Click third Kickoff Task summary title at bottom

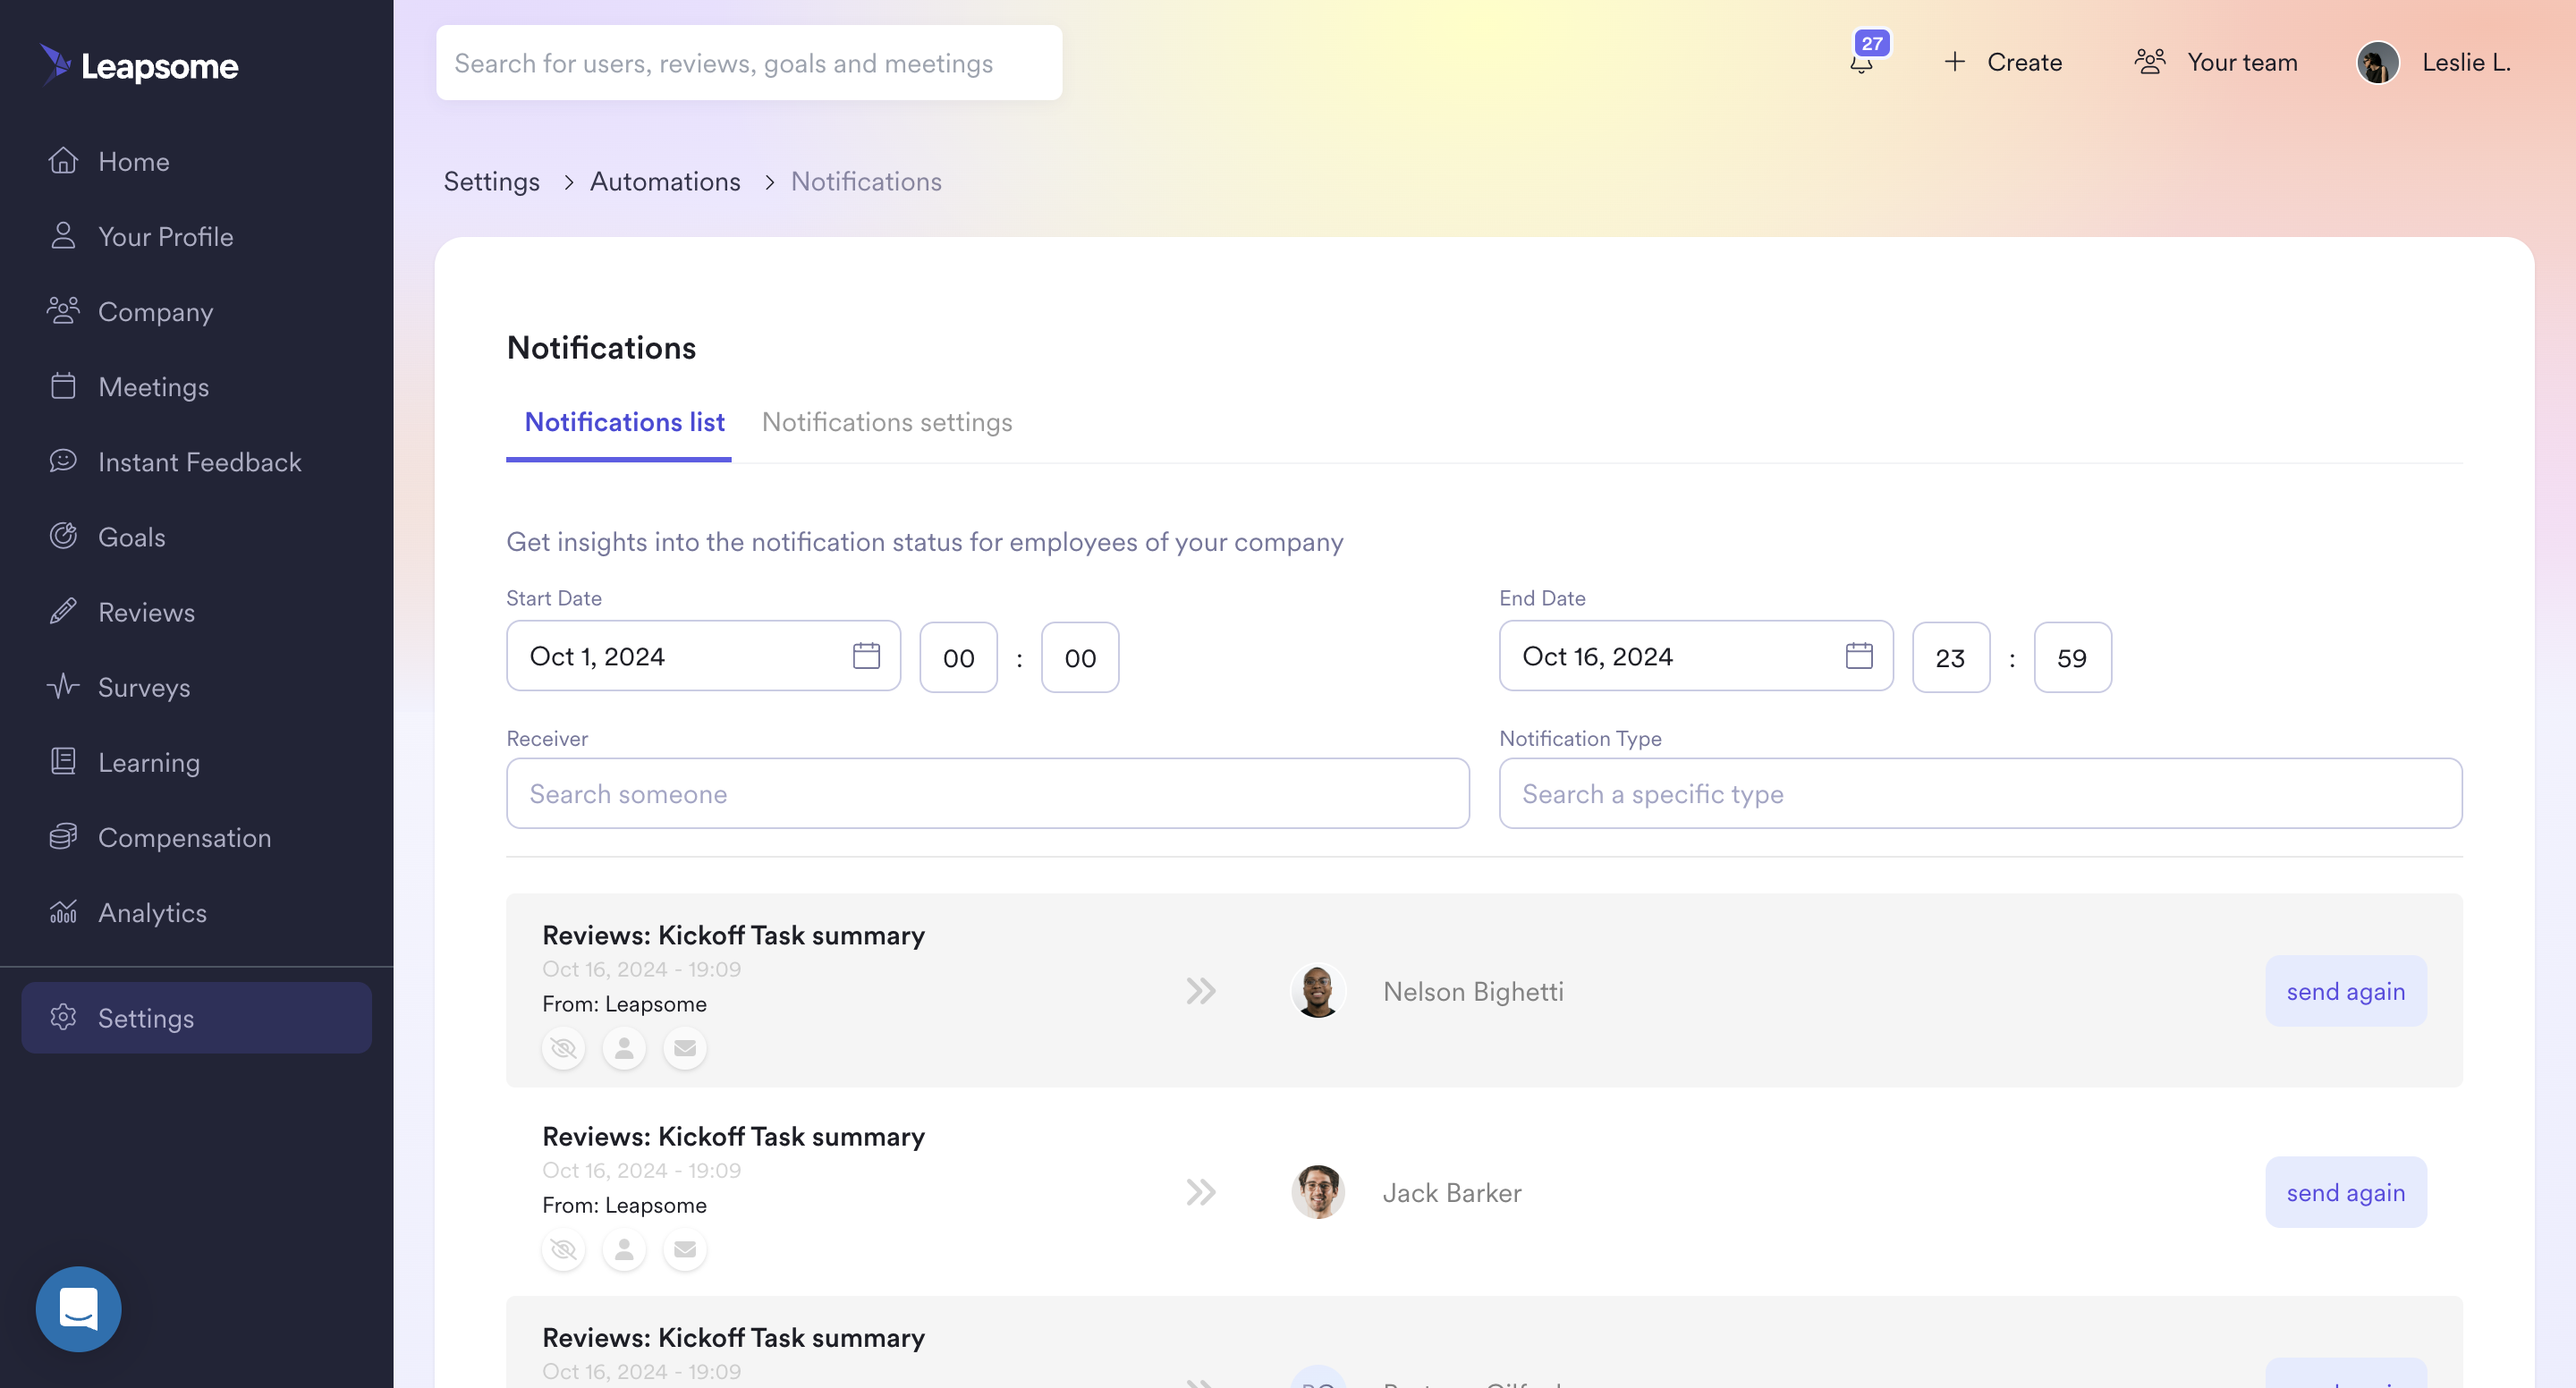point(733,1337)
